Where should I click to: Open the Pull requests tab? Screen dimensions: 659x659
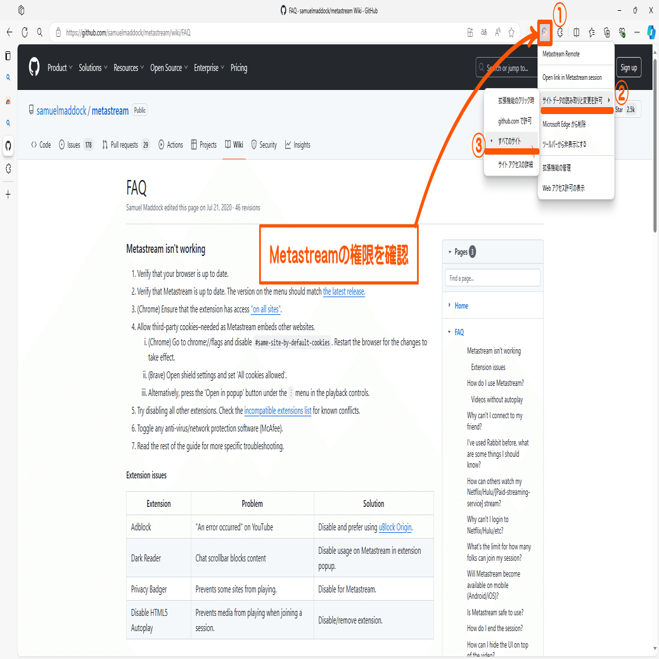[125, 145]
